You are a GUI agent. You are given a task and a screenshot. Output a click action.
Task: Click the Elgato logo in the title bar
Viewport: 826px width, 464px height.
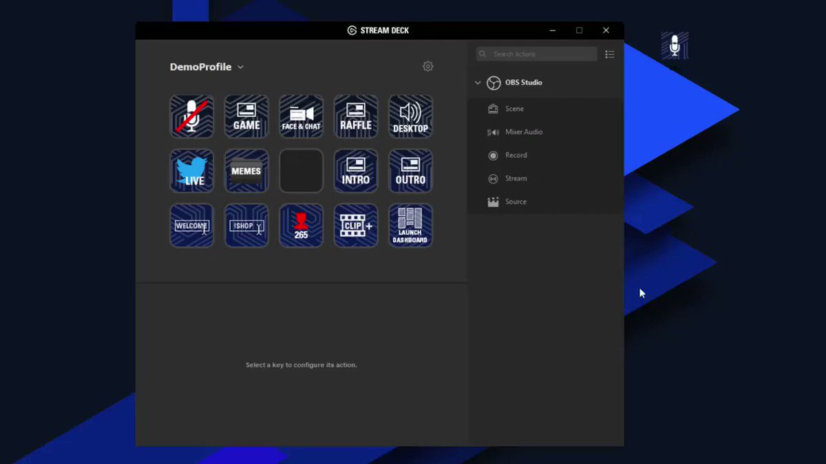(x=352, y=30)
